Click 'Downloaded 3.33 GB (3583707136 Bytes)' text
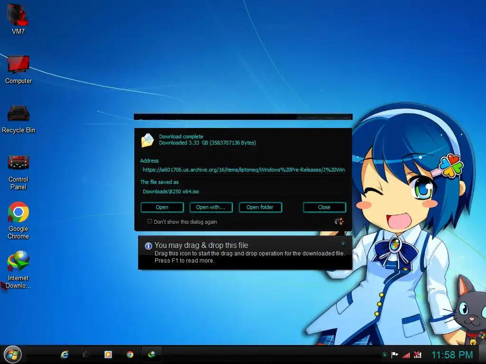486x364 pixels. [x=207, y=143]
